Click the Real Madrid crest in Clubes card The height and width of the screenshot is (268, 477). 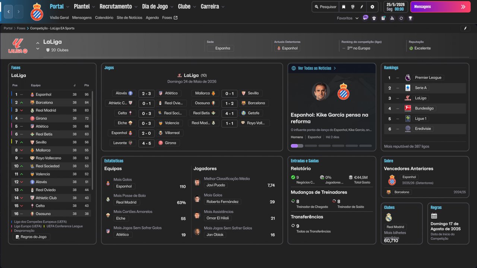point(389,217)
